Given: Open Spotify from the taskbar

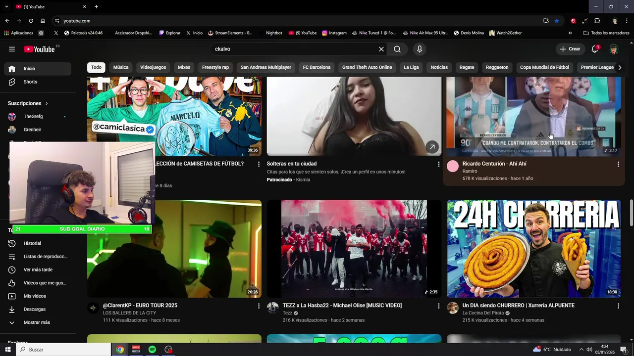Looking at the screenshot, I should 152,350.
